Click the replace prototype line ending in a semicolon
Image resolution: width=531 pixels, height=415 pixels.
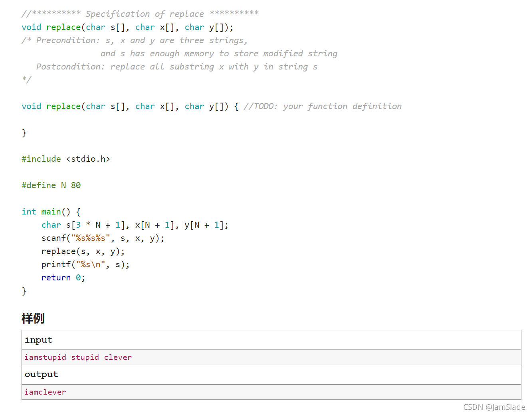point(127,27)
